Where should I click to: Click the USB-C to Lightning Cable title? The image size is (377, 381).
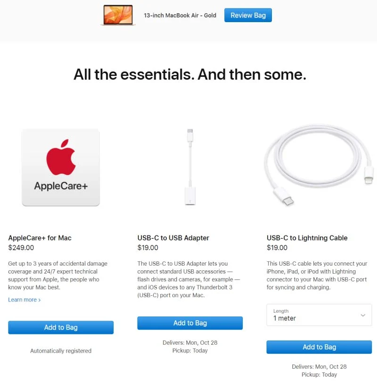tap(307, 238)
